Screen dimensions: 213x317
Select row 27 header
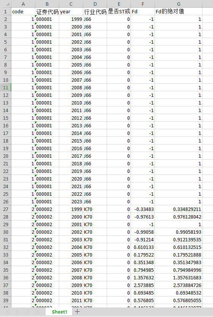coord(5,209)
